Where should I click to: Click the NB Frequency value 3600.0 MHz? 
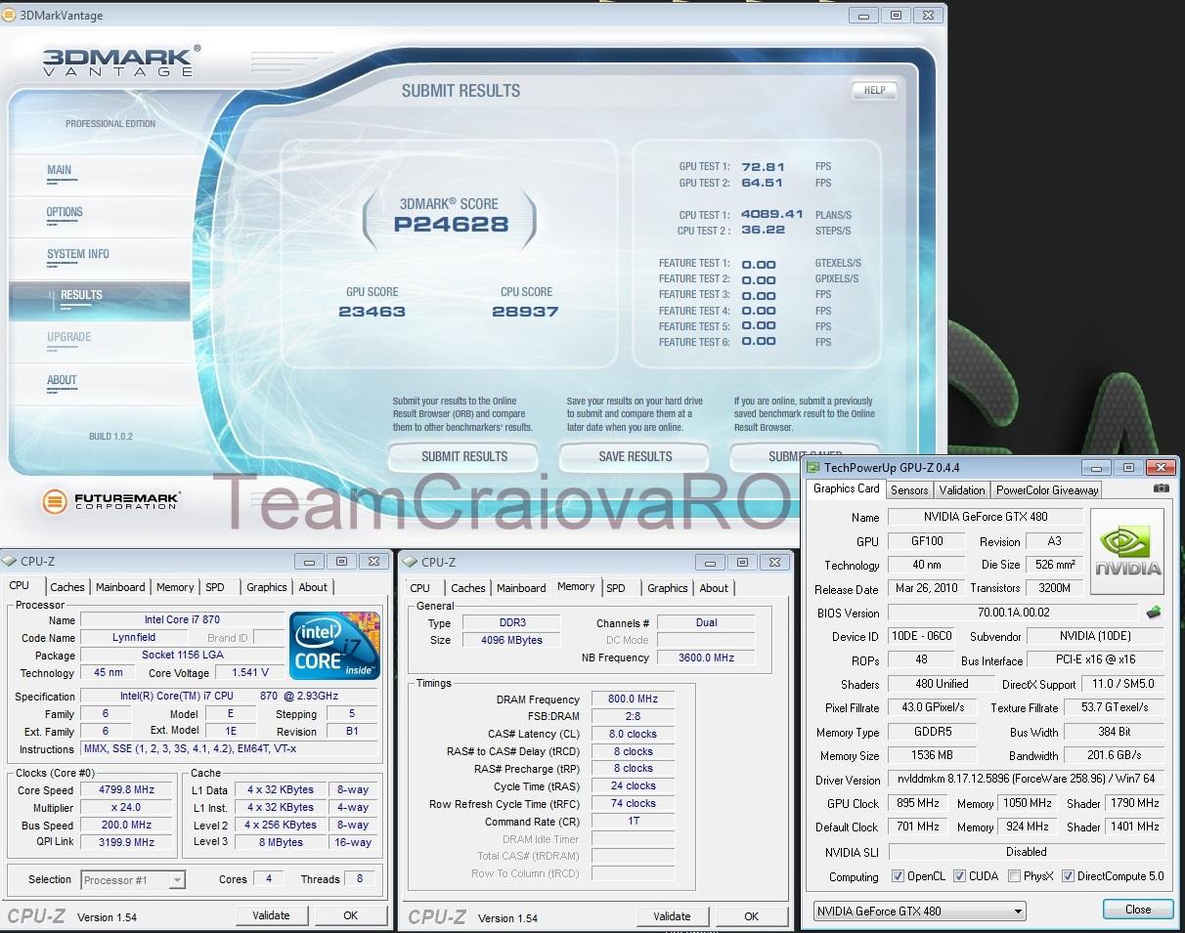707,657
